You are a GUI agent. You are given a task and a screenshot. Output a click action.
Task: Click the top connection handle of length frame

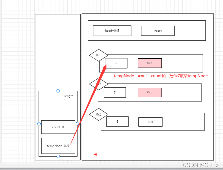click(x=58, y=91)
